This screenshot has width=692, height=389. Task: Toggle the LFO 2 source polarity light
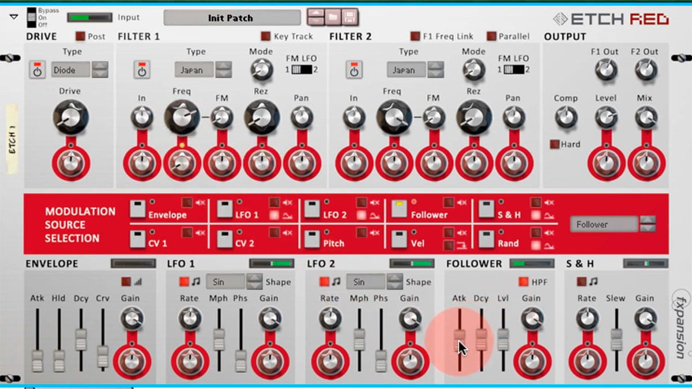click(362, 215)
